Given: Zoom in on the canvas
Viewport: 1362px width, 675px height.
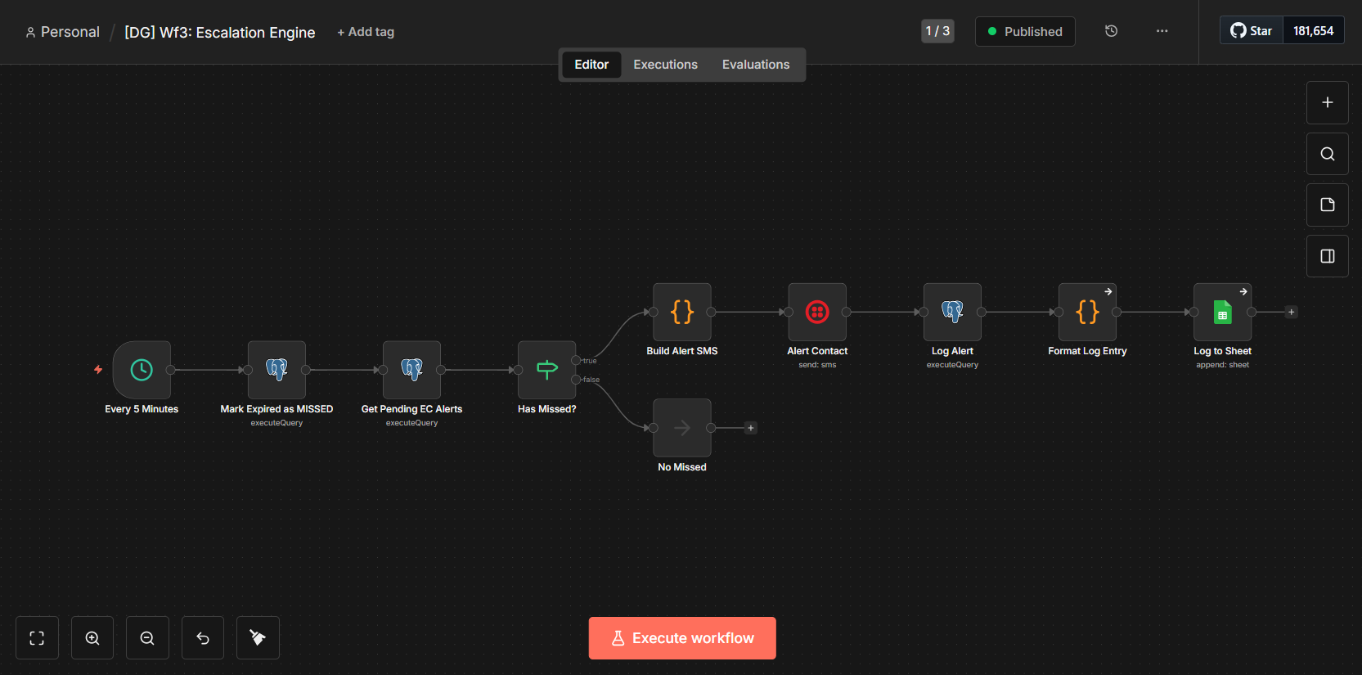Looking at the screenshot, I should pyautogui.click(x=92, y=638).
